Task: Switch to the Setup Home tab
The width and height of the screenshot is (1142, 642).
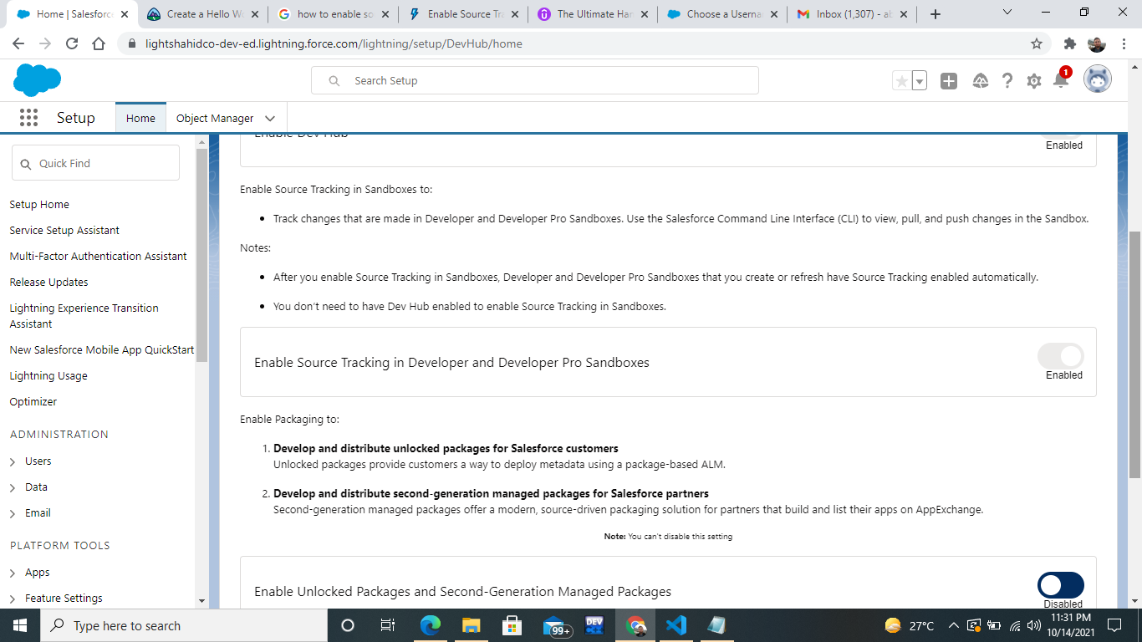Action: tap(140, 118)
